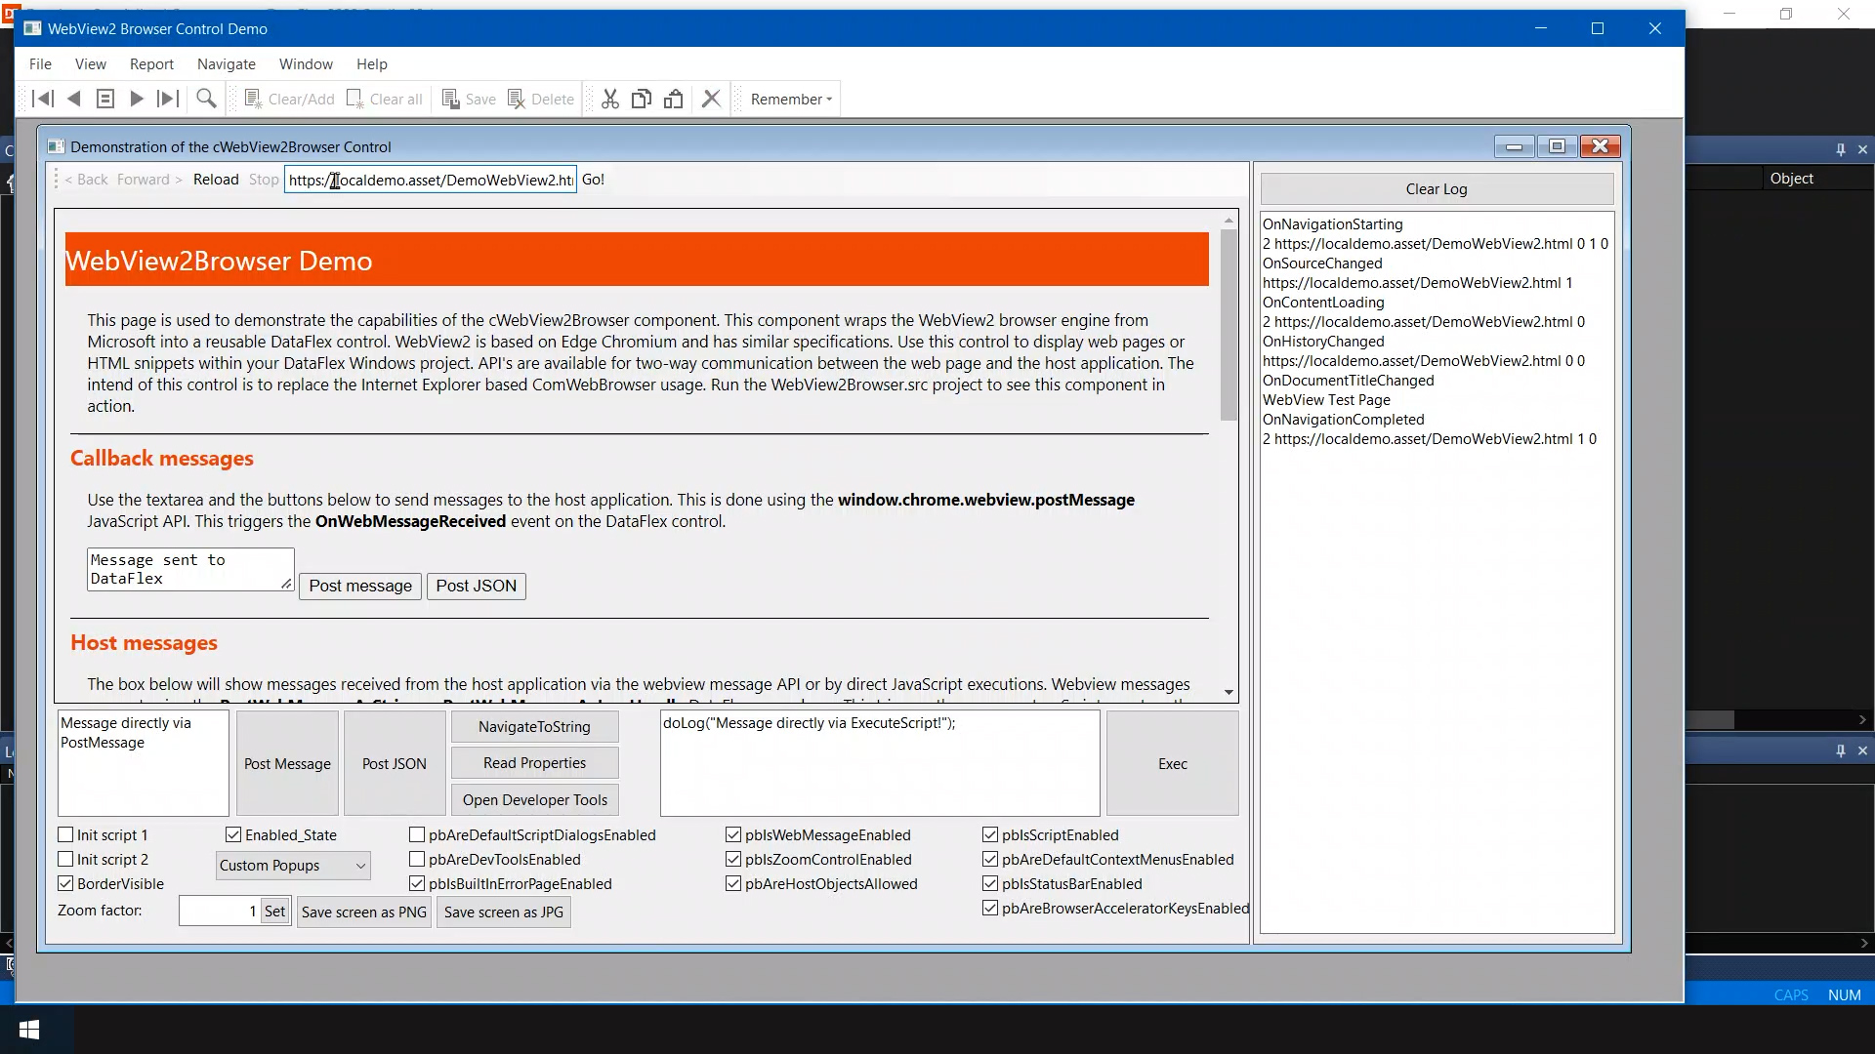The width and height of the screenshot is (1875, 1054).
Task: Uncheck Enabled_State checkbox
Action: pos(233,835)
